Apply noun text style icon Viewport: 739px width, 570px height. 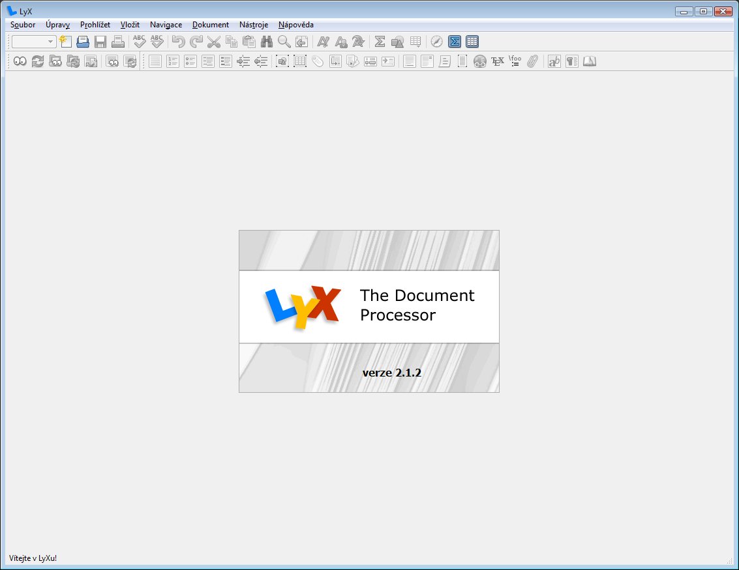(340, 42)
